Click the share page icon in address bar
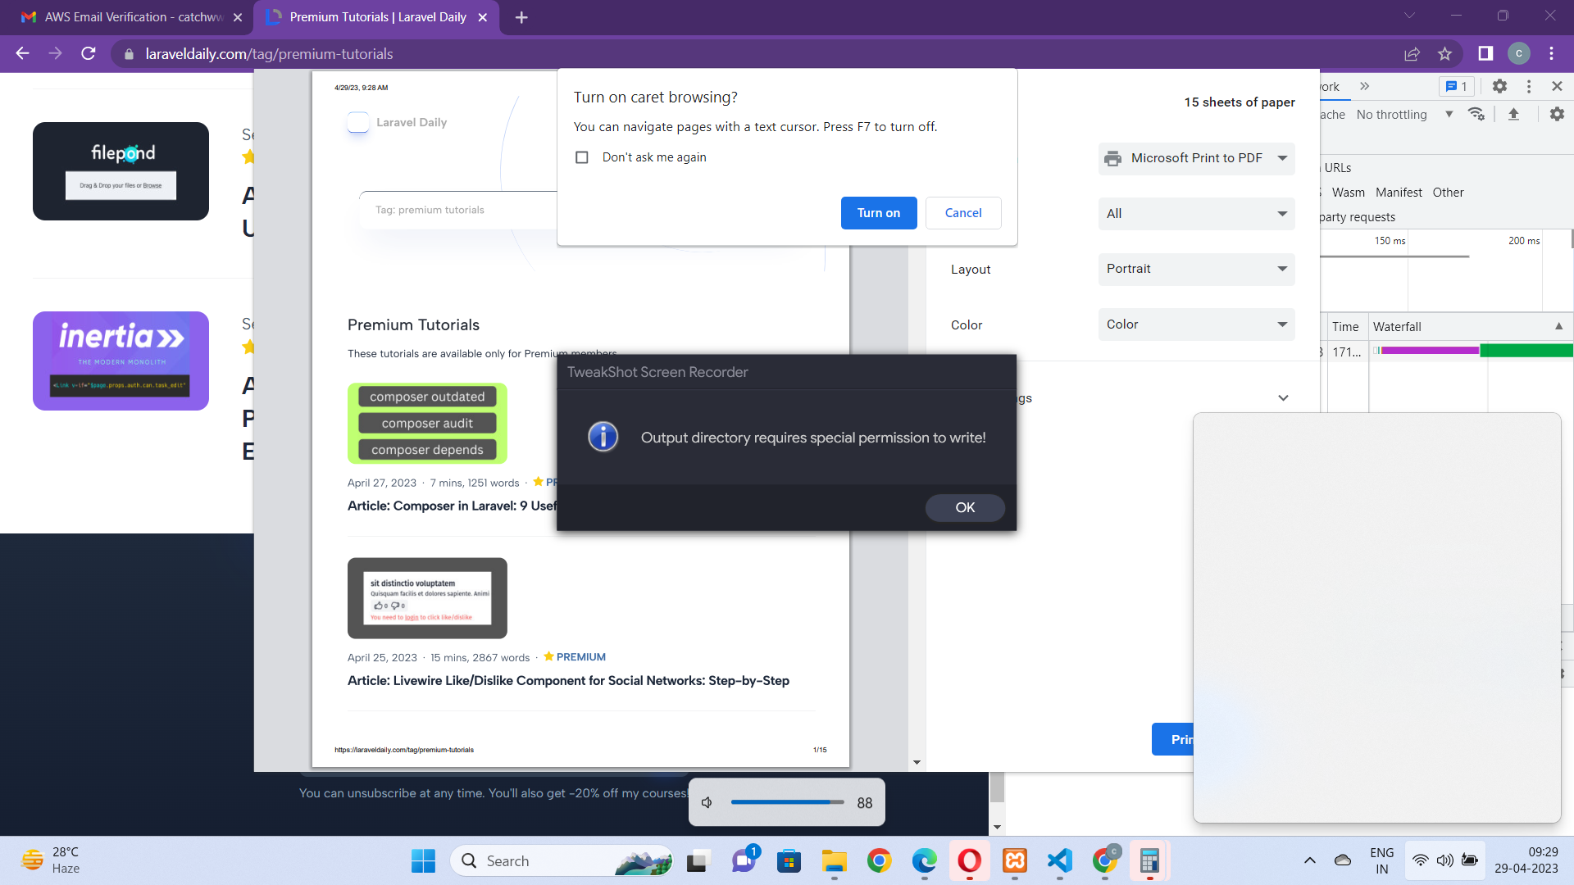1574x885 pixels. (1412, 54)
